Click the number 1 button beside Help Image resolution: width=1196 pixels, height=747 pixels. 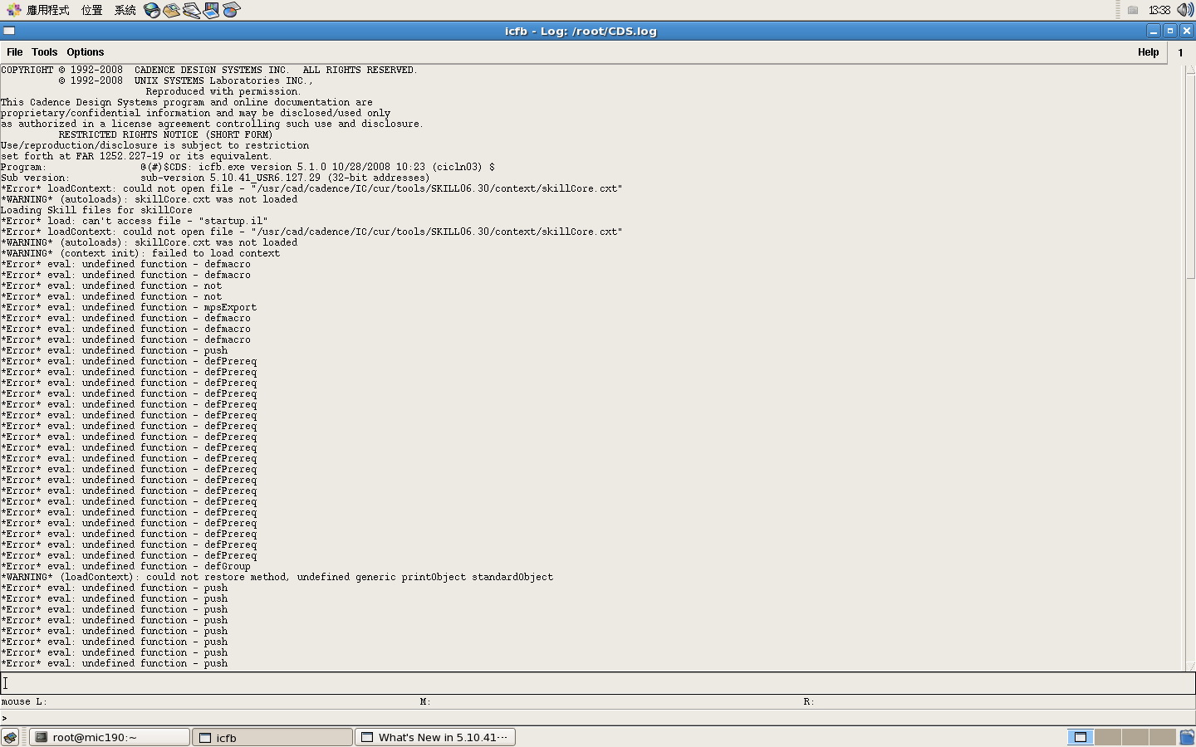point(1180,52)
